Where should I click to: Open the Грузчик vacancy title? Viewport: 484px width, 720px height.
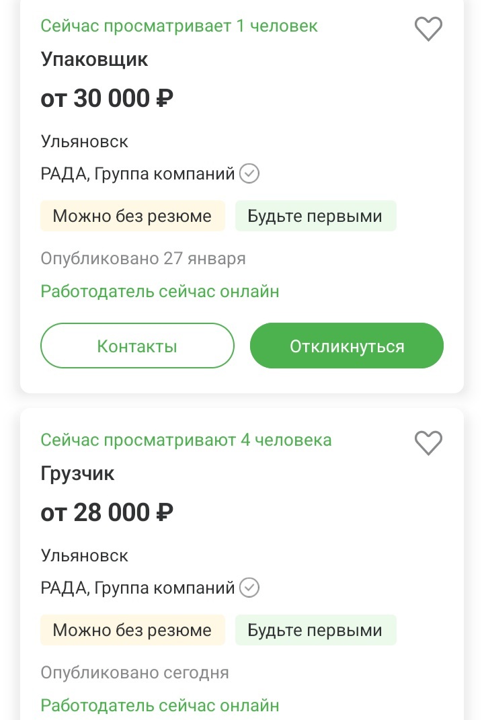click(78, 474)
